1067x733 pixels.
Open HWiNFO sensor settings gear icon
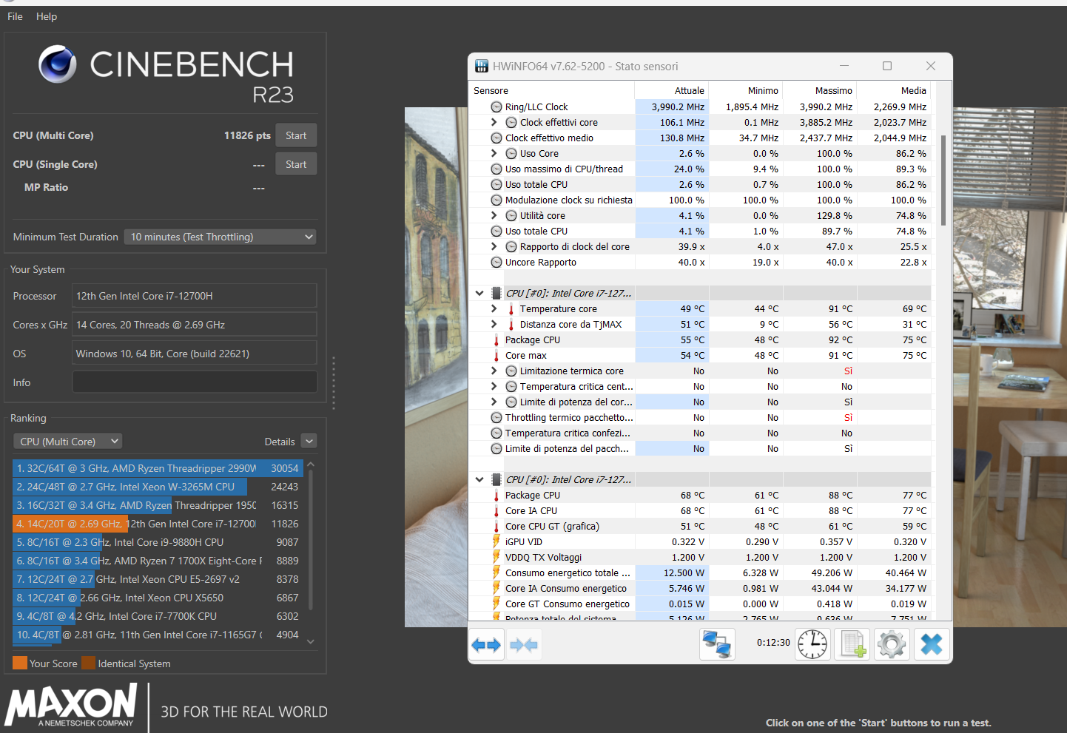(x=892, y=644)
